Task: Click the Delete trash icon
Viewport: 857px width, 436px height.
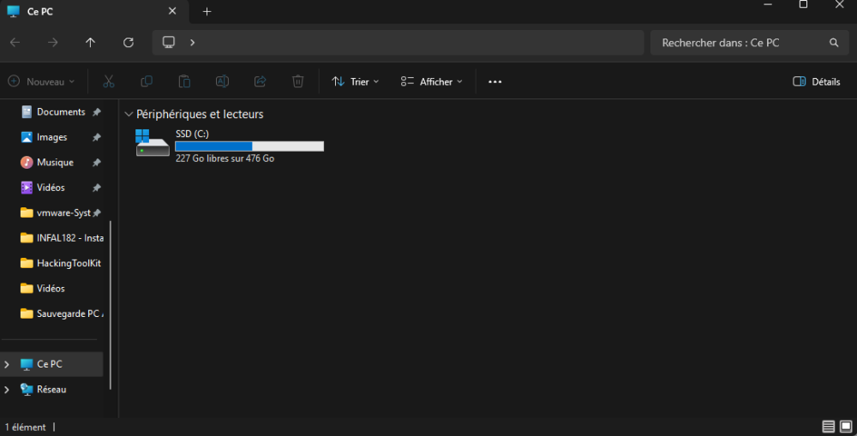Action: tap(297, 81)
